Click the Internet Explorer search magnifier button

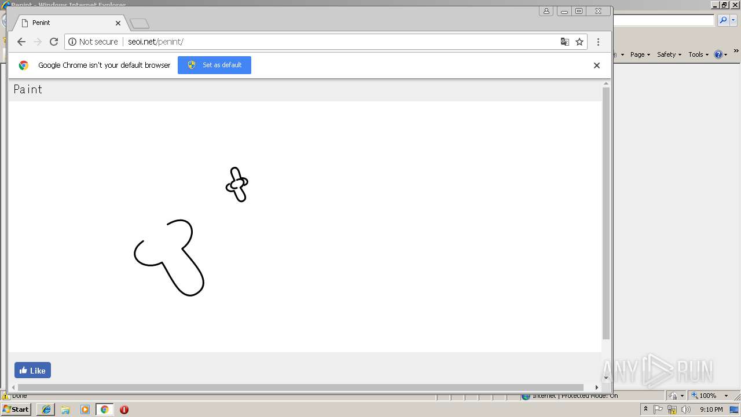tap(723, 20)
